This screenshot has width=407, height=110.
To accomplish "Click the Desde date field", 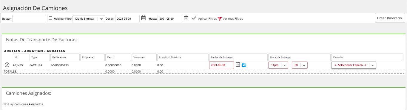I will (127, 18).
